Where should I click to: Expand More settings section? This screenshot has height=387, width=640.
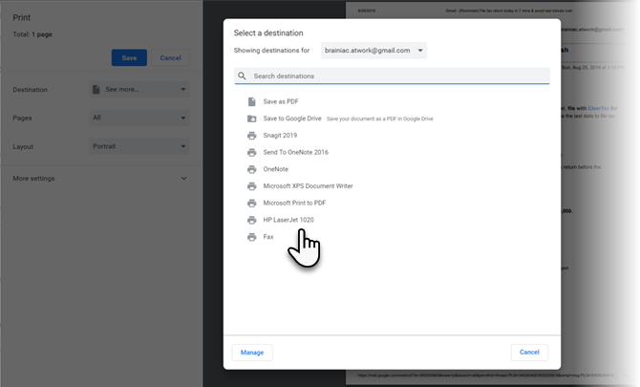pyautogui.click(x=100, y=179)
